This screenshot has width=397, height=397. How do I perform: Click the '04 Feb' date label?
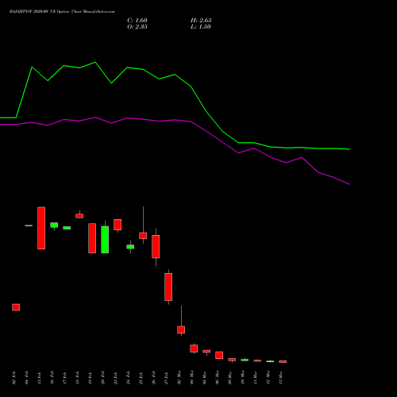tap(27, 378)
